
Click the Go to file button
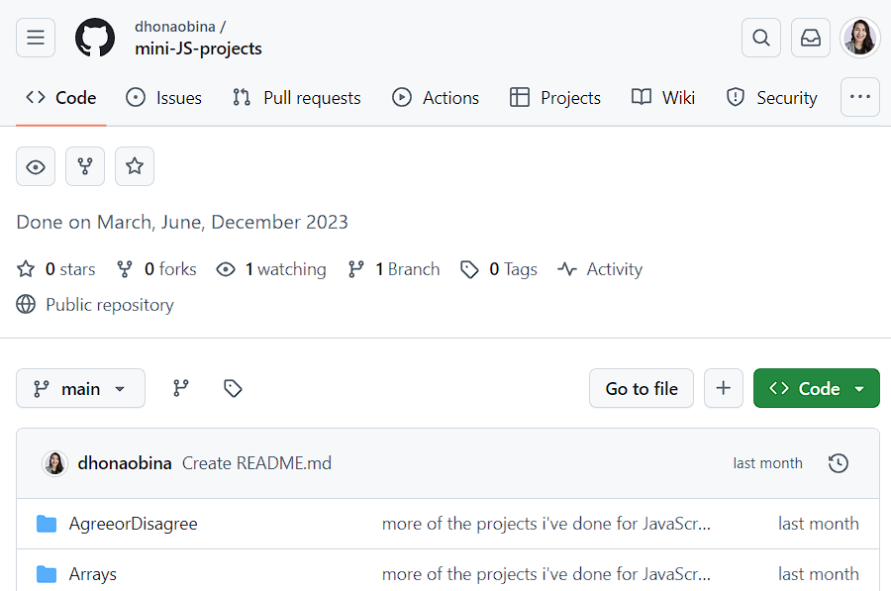click(x=641, y=388)
